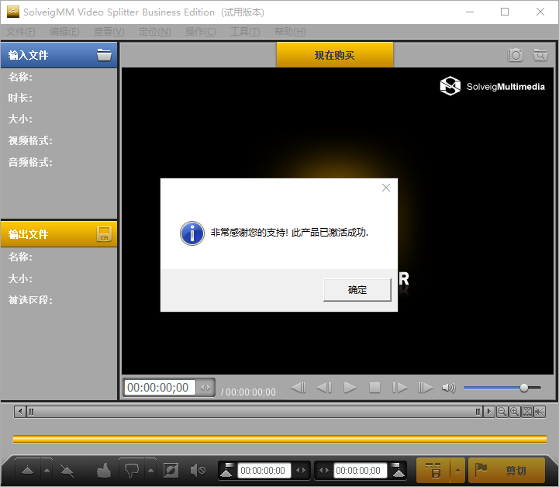The height and width of the screenshot is (487, 559).
Task: Click the 现在购买 buy now button
Action: (334, 55)
